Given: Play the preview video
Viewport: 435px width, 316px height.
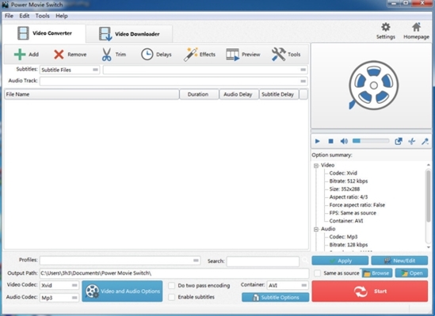Looking at the screenshot, I should 318,141.
